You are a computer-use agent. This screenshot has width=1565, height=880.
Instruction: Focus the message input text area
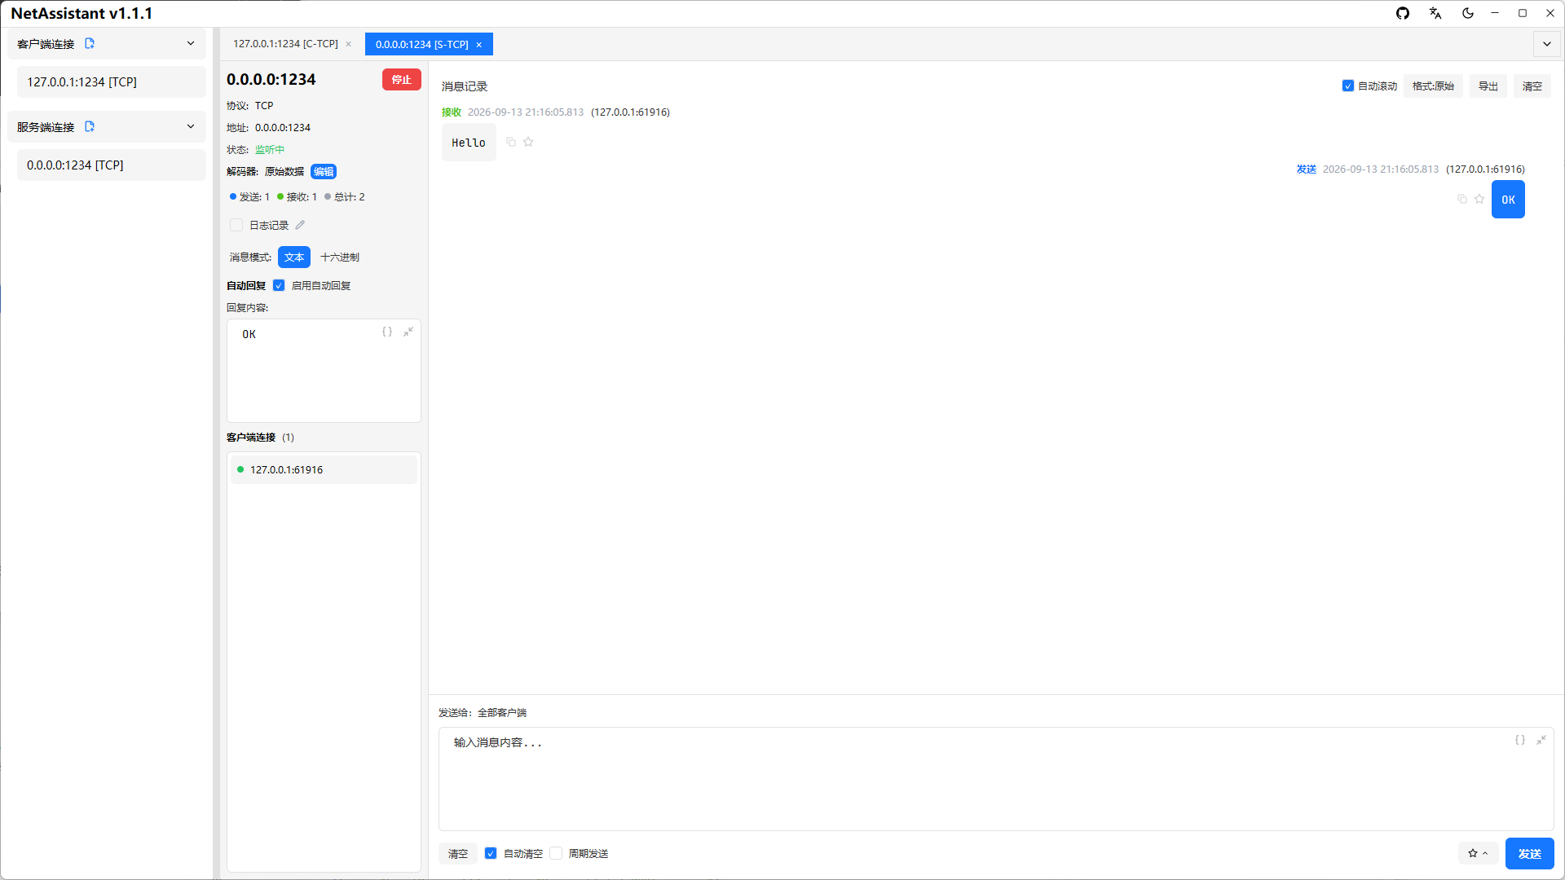pyautogui.click(x=996, y=779)
